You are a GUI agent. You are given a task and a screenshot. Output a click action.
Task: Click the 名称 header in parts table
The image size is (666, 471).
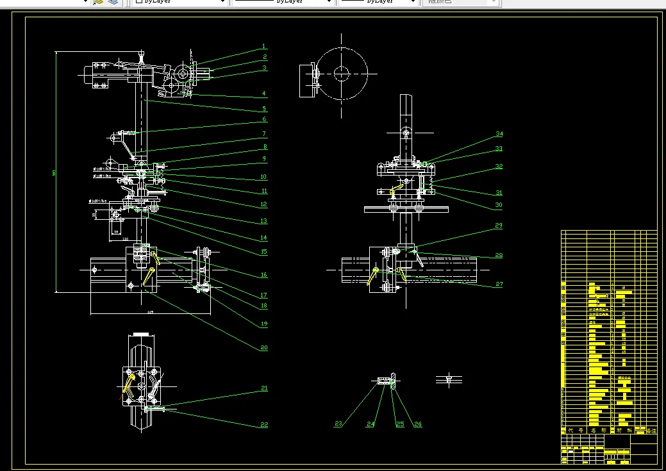point(599,430)
